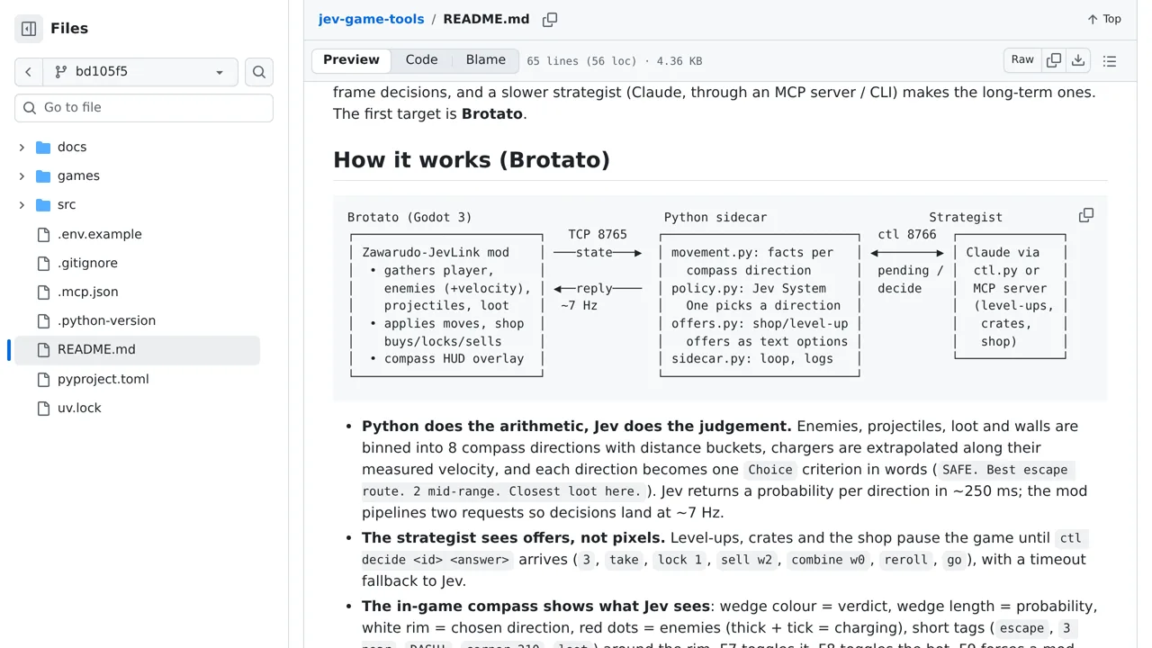Download the raw README file
The height and width of the screenshot is (648, 1152).
(1078, 60)
